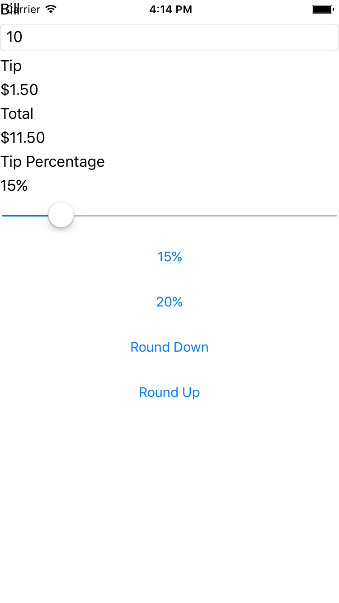Click the $11.50 total amount
339x603 pixels.
coord(23,137)
